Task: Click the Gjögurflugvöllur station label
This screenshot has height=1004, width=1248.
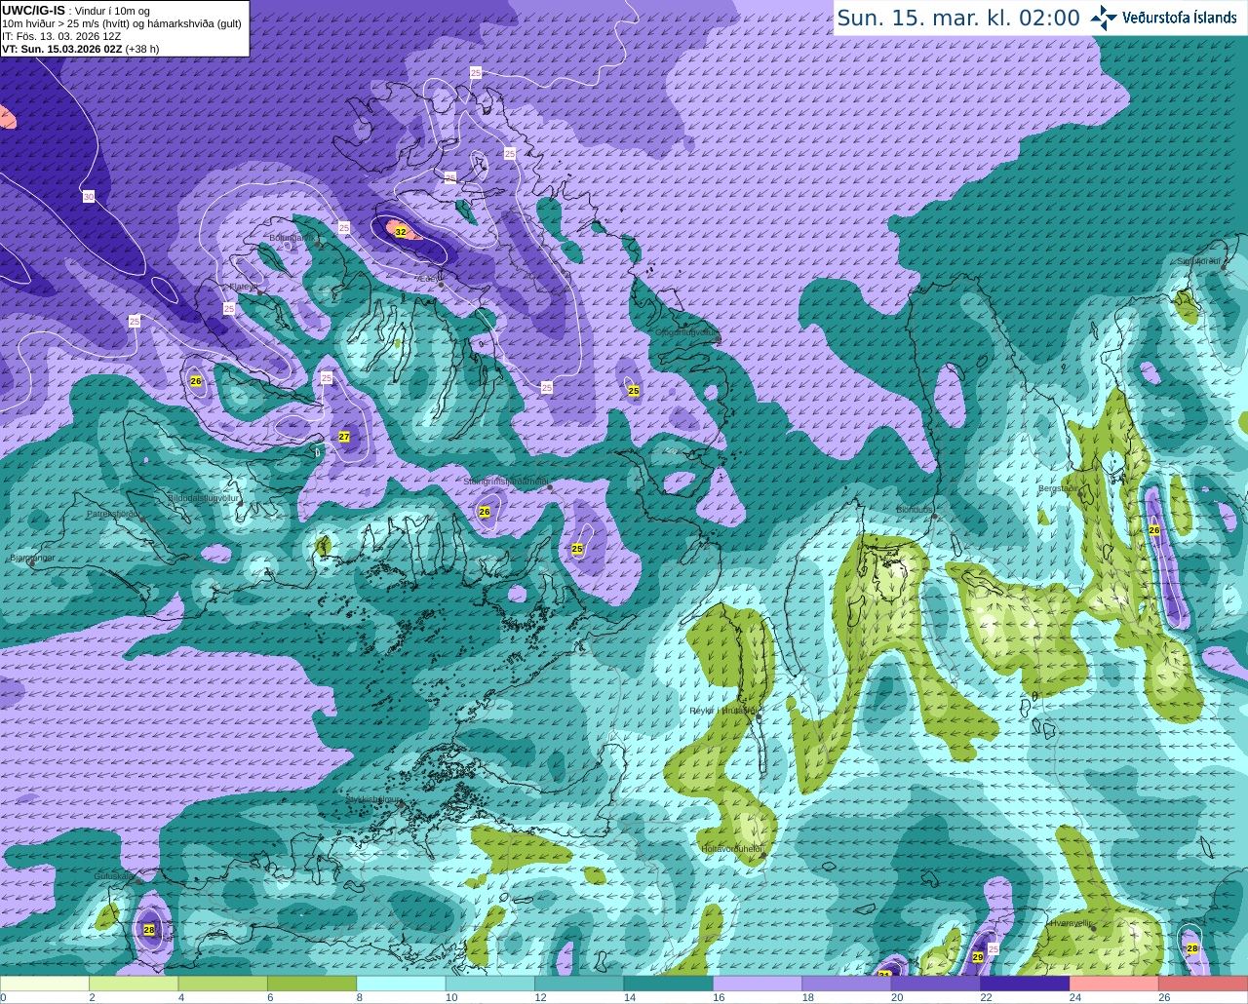Action: tap(687, 332)
